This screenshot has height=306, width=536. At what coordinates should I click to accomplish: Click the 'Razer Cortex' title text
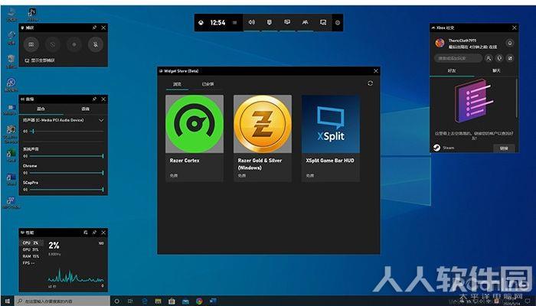(x=185, y=160)
